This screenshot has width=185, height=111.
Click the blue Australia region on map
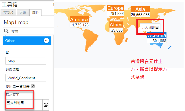157,45
